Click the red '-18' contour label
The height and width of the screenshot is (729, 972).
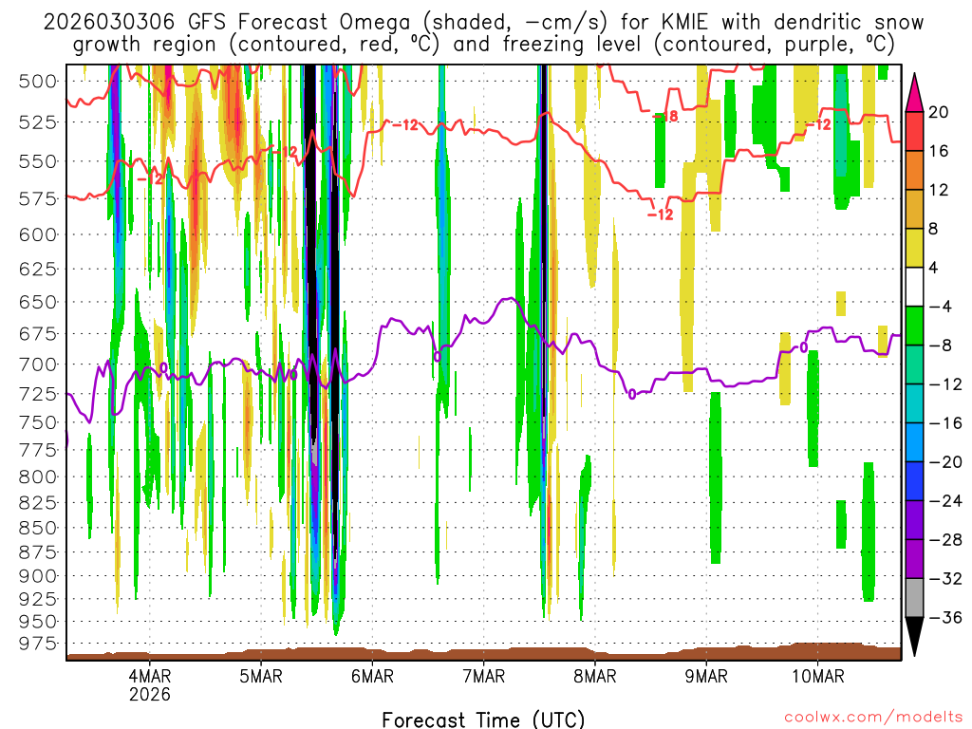[x=665, y=116]
